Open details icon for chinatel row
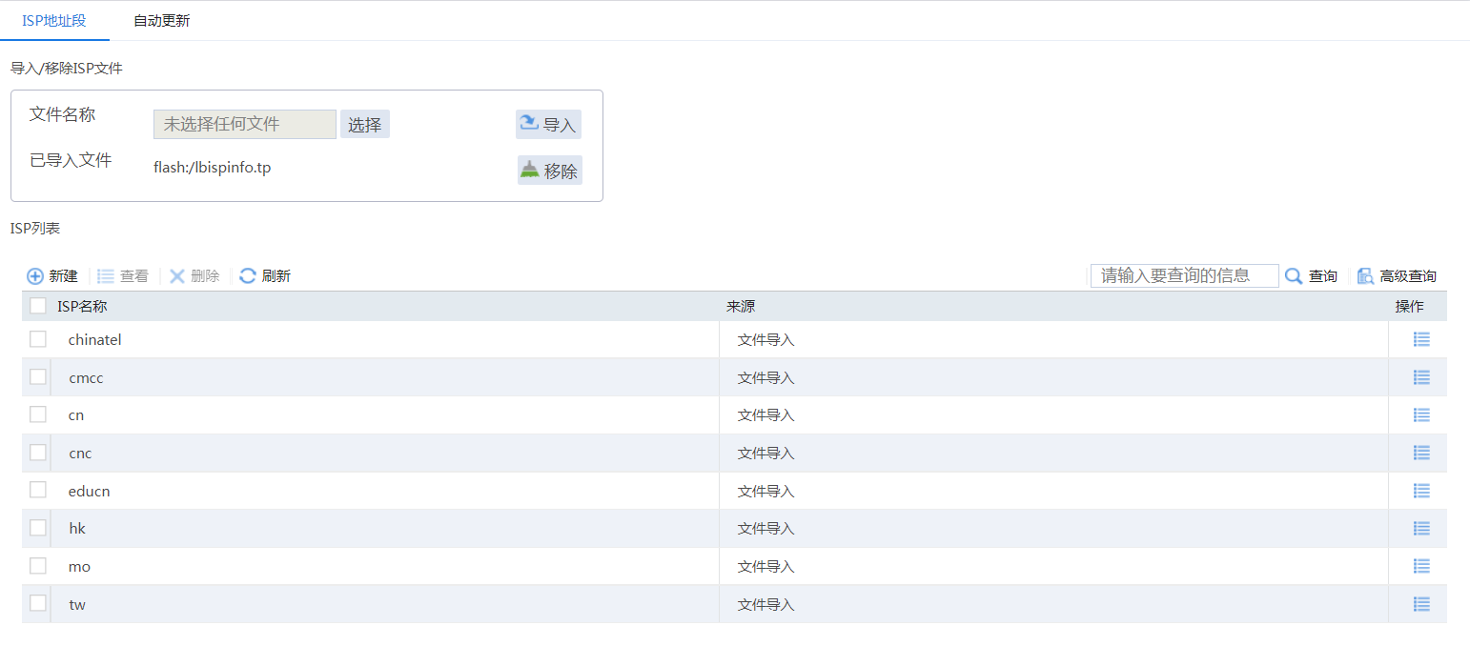The image size is (1470, 646). click(x=1421, y=339)
